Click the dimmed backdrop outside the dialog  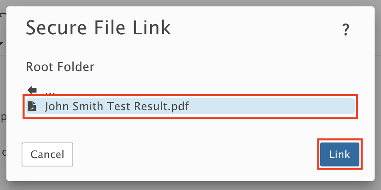[190, 3]
